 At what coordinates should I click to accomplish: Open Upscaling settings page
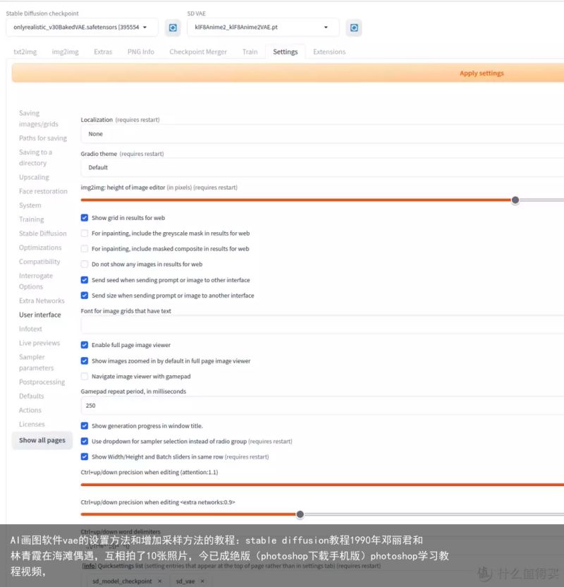tap(34, 177)
